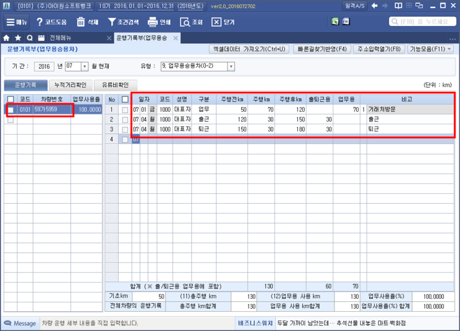Switch to 유류비확인 tab

[116, 85]
